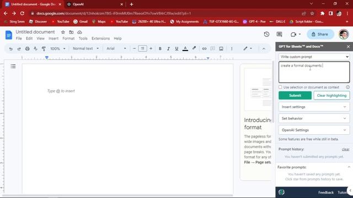This screenshot has height=198, width=353.
Task: Submit the custom prompt
Action: pyautogui.click(x=295, y=95)
